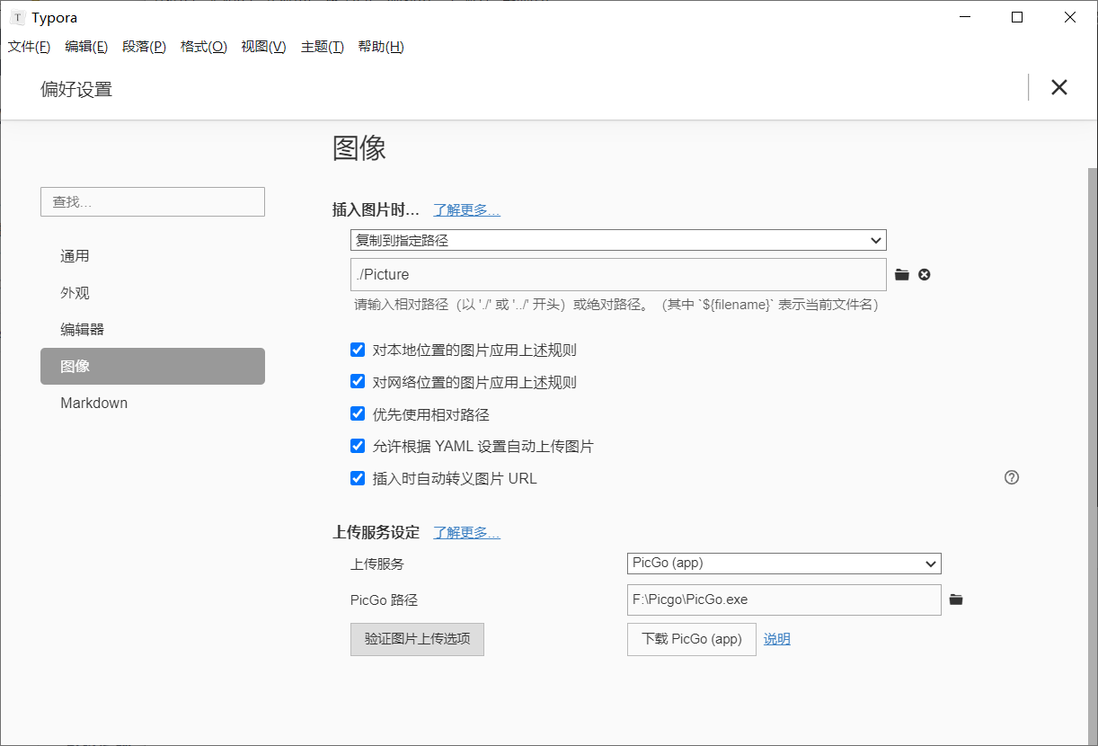Open help icon beside 插入时自动转义图片 URL
The image size is (1098, 746).
click(1012, 477)
